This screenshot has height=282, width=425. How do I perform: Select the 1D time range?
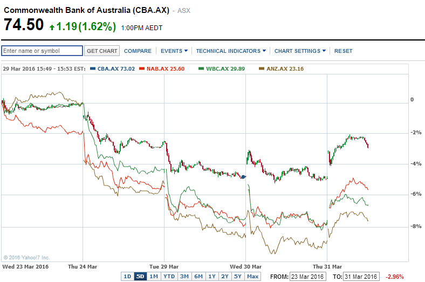[x=127, y=277]
